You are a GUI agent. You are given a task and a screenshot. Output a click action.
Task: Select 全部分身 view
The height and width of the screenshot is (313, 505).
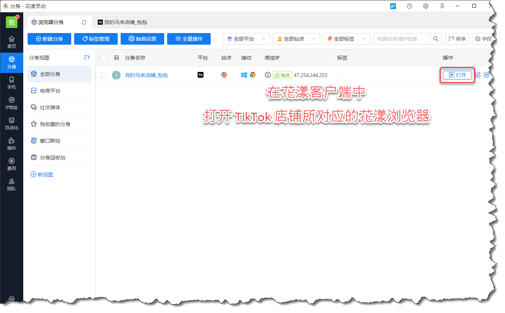[x=59, y=74]
